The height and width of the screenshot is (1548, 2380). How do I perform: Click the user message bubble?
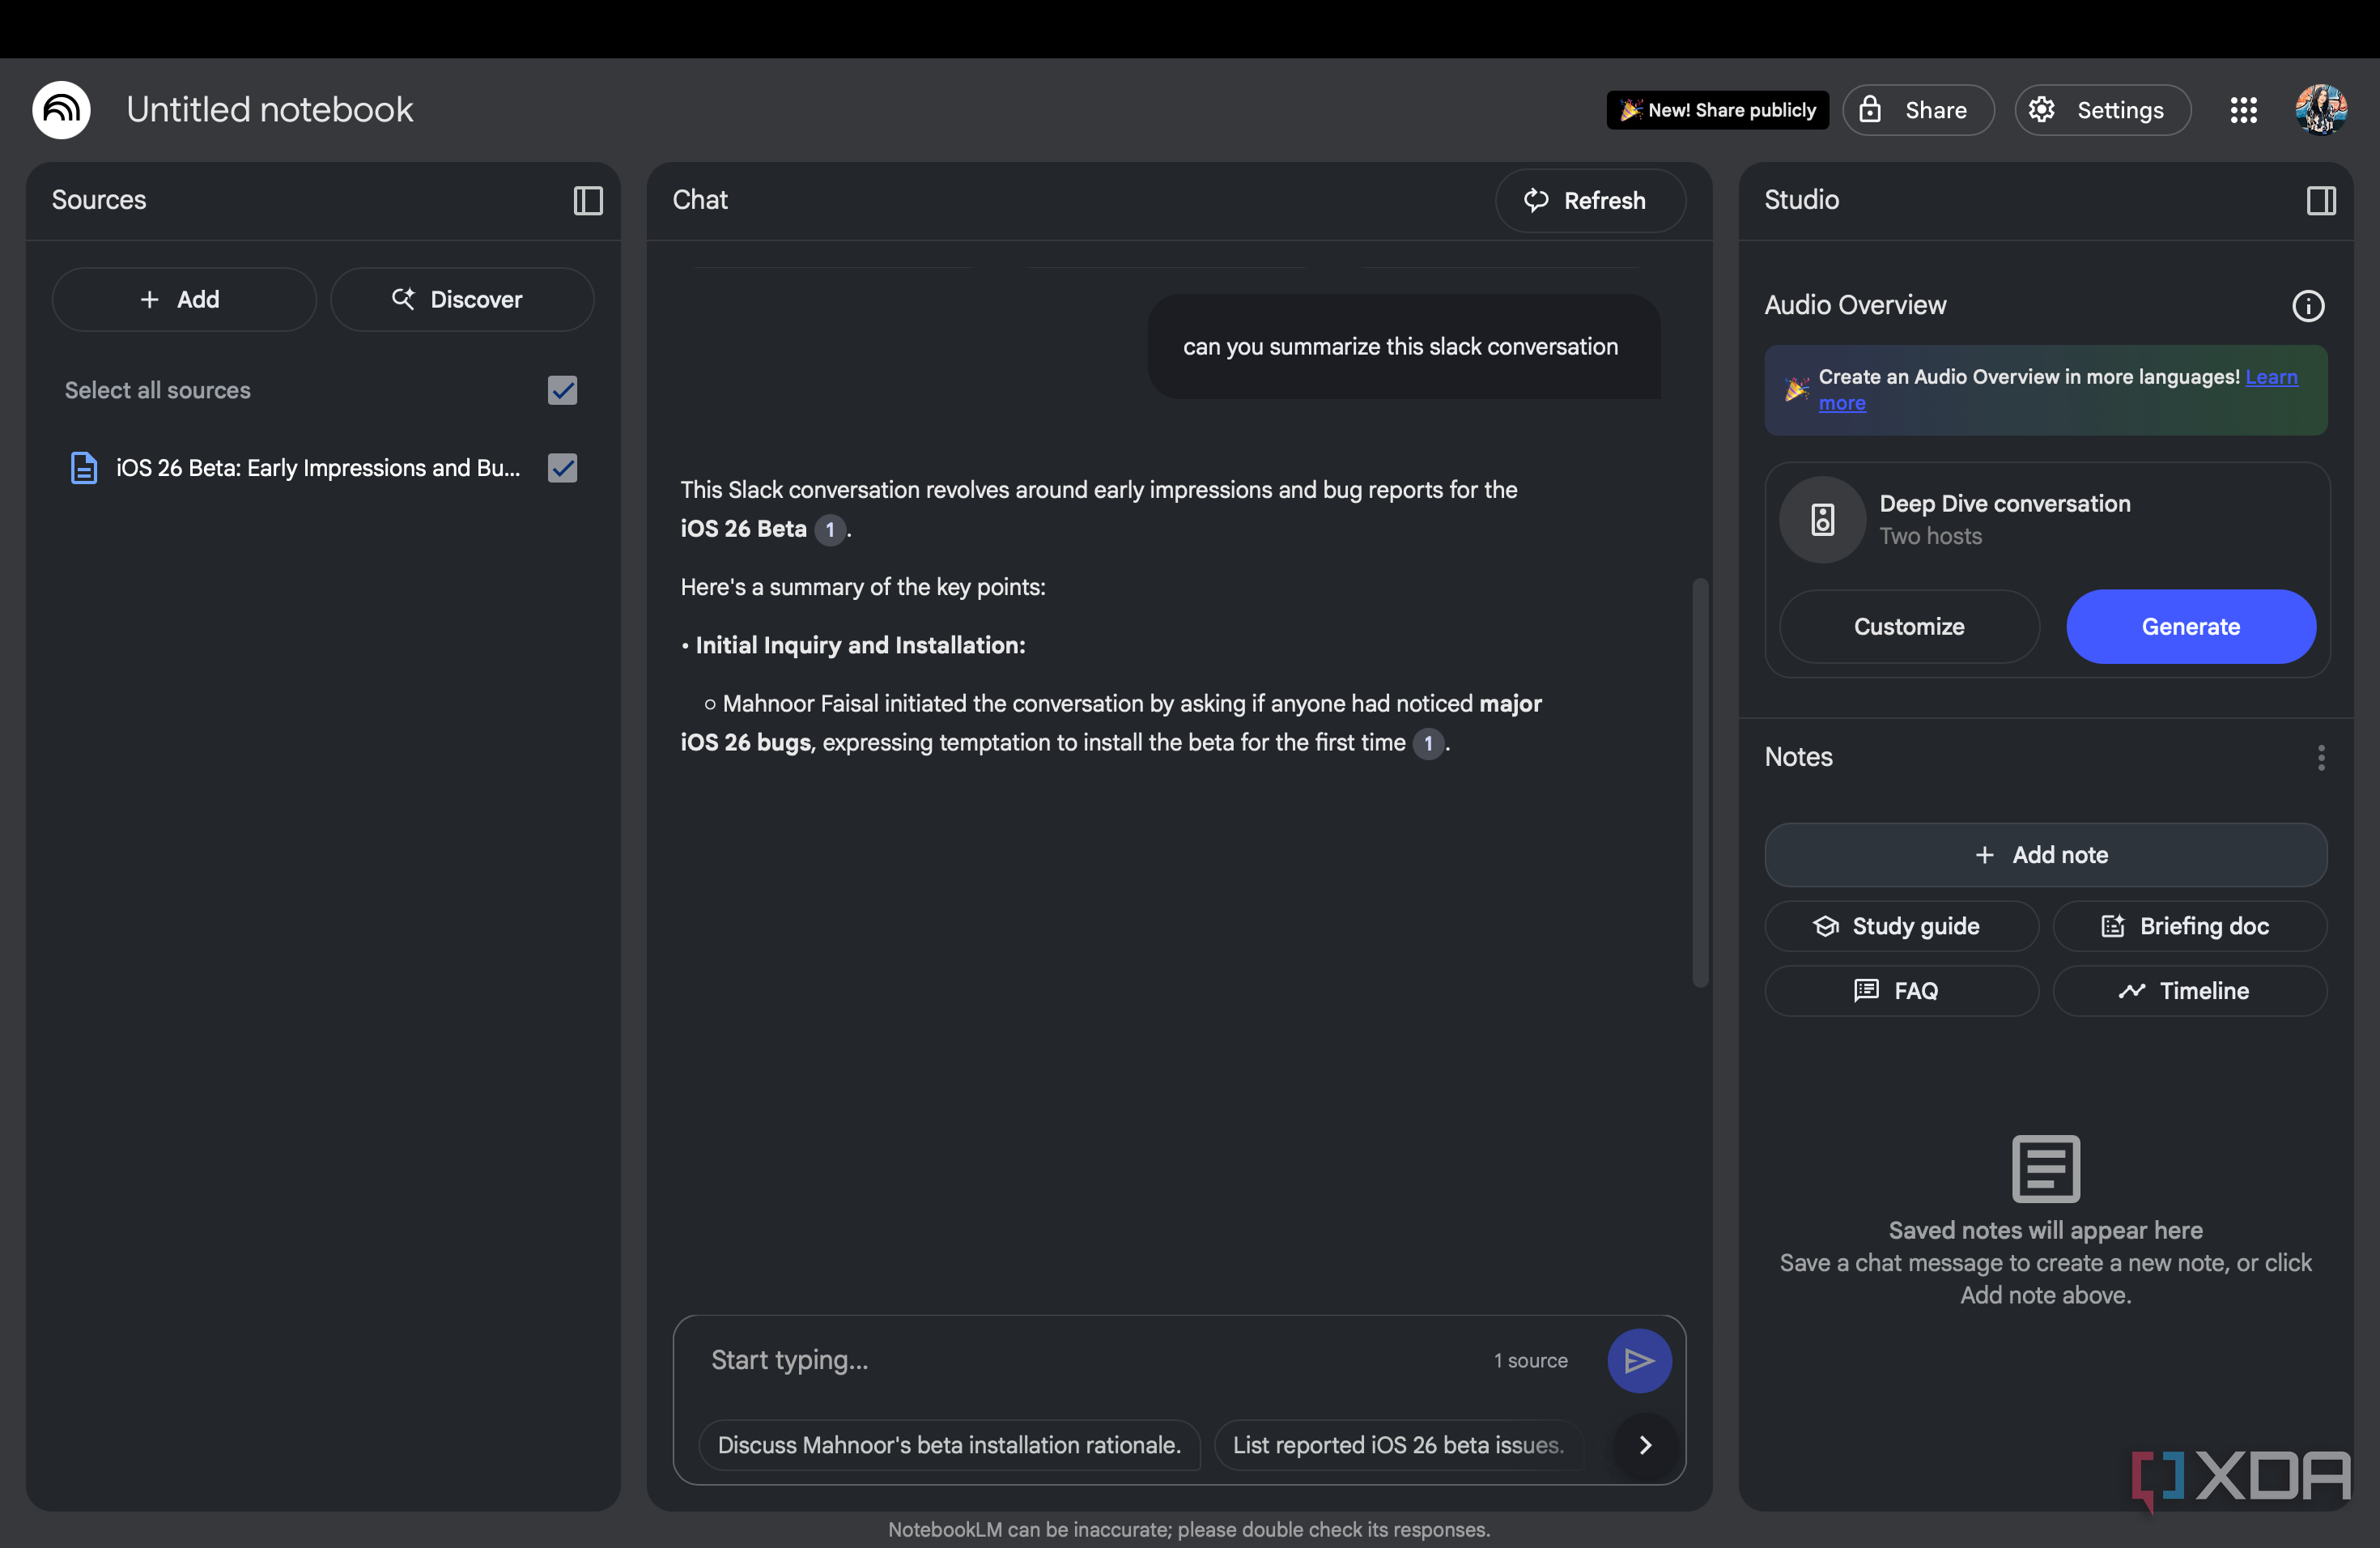coord(1403,347)
